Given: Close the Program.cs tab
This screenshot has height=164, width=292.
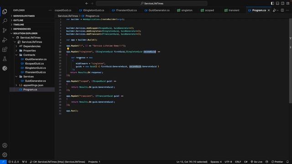Looking at the screenshot, I should 269,10.
